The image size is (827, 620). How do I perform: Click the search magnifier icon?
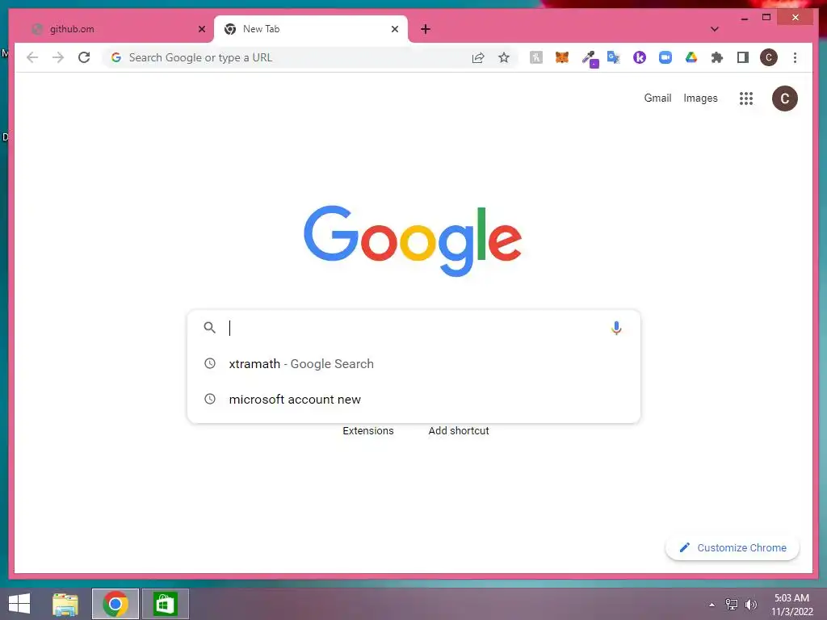point(210,328)
